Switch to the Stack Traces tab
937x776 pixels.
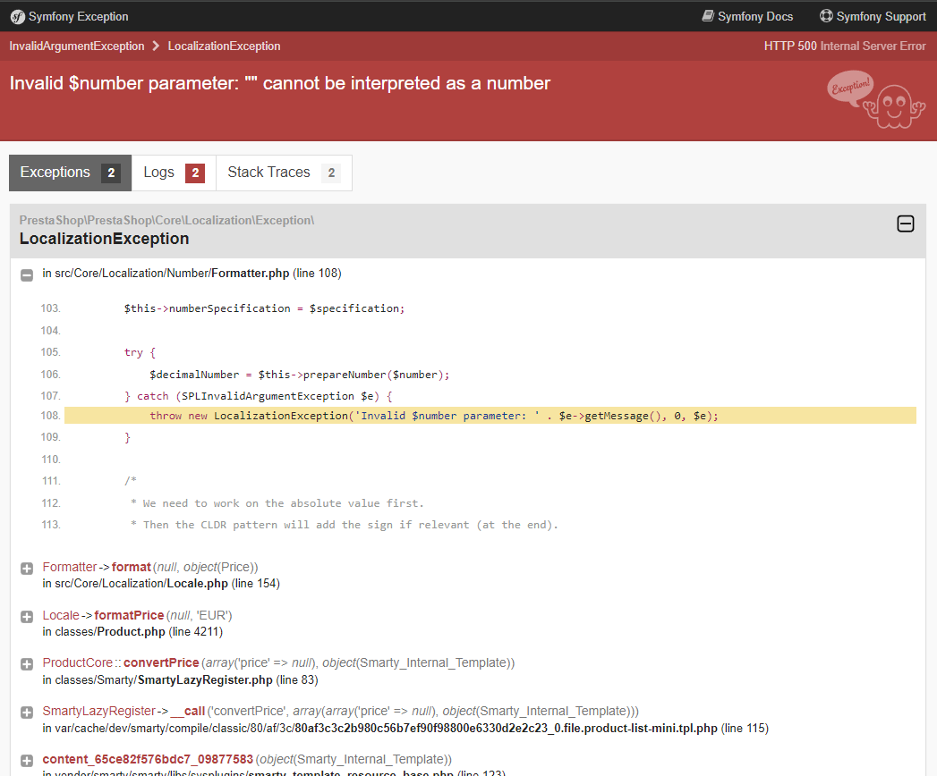point(284,173)
